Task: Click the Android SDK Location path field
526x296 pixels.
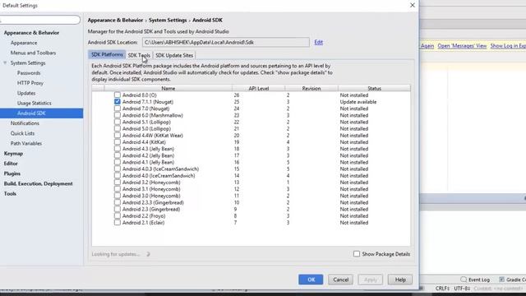Action: (x=226, y=42)
